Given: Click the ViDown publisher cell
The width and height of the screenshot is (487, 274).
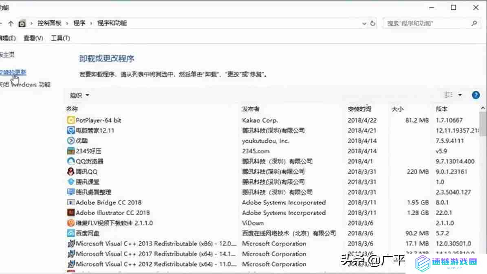Looking at the screenshot, I should click(x=253, y=223).
